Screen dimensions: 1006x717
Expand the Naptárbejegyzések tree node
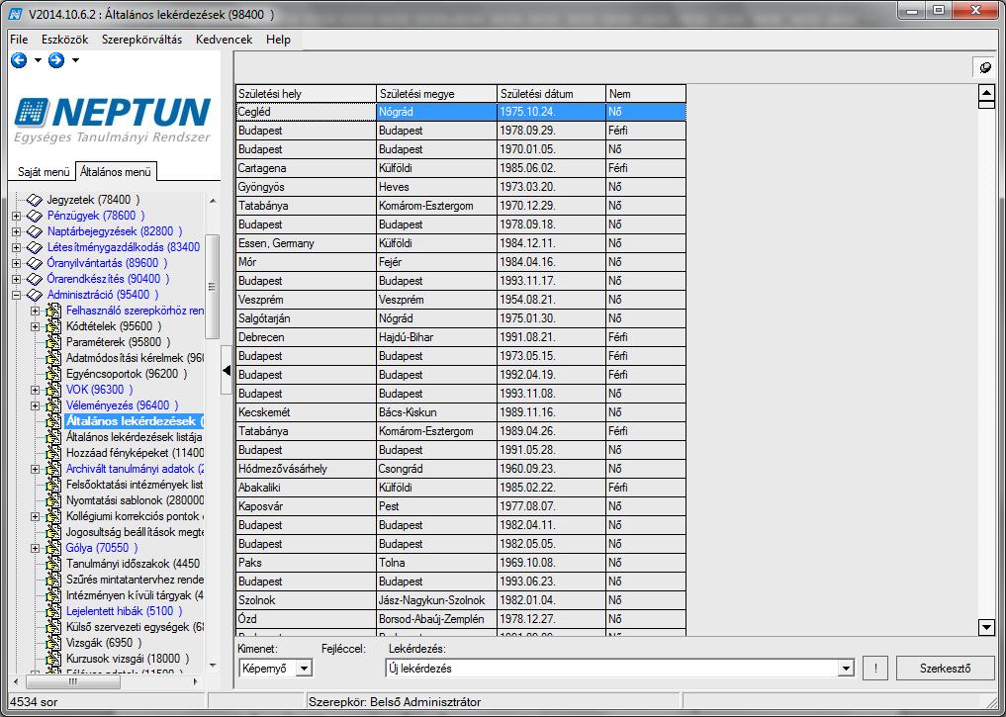click(x=17, y=231)
